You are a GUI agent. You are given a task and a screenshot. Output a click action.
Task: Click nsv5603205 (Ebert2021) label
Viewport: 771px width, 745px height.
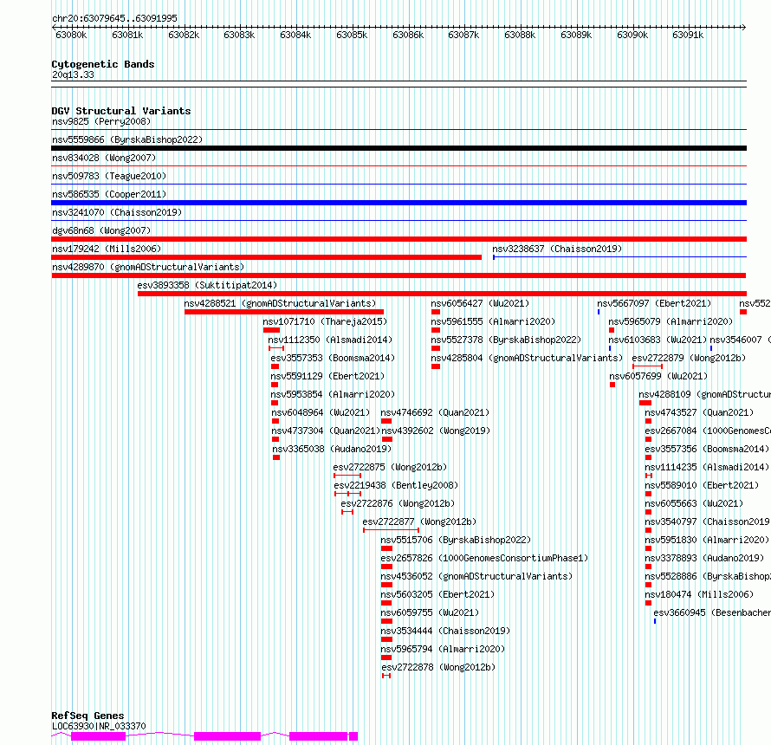(437, 594)
